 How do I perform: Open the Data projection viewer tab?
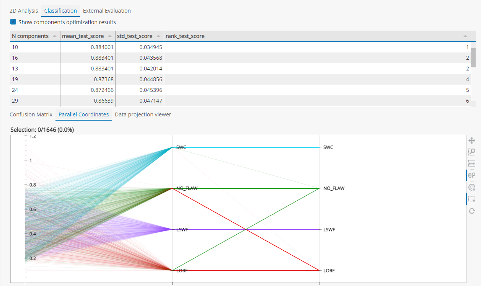pyautogui.click(x=143, y=114)
